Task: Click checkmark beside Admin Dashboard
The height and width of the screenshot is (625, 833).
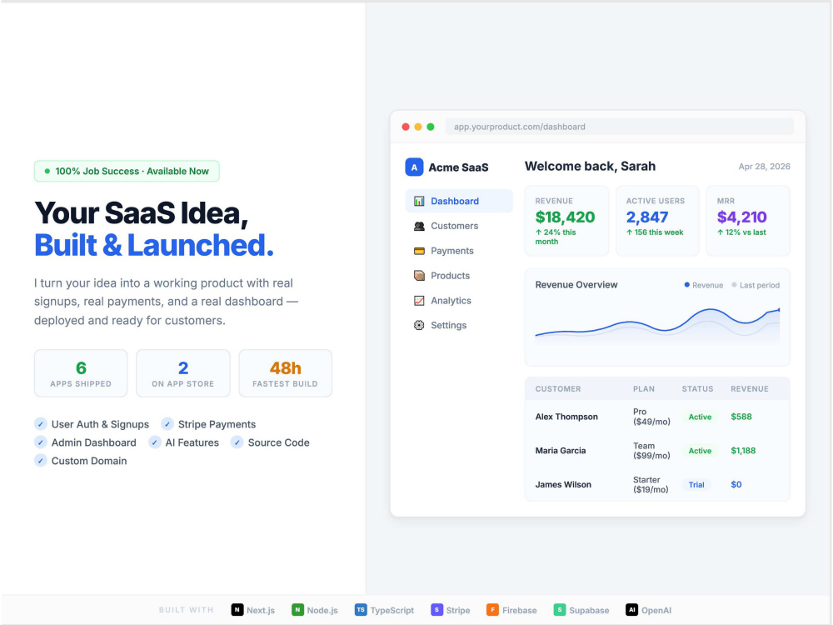Action: click(x=40, y=442)
